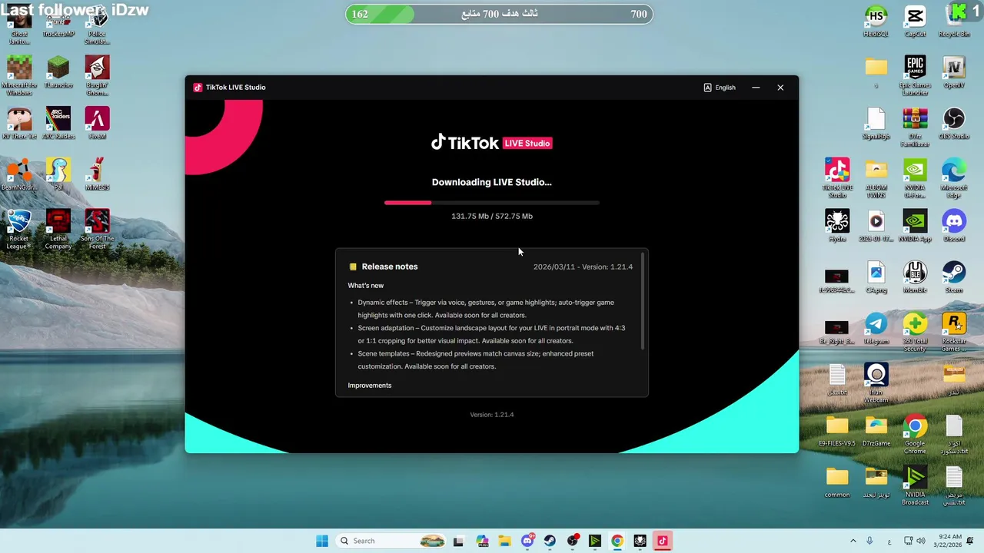This screenshot has width=984, height=553.
Task: Open NVIDIA GeForce desktop icon
Action: tap(915, 178)
